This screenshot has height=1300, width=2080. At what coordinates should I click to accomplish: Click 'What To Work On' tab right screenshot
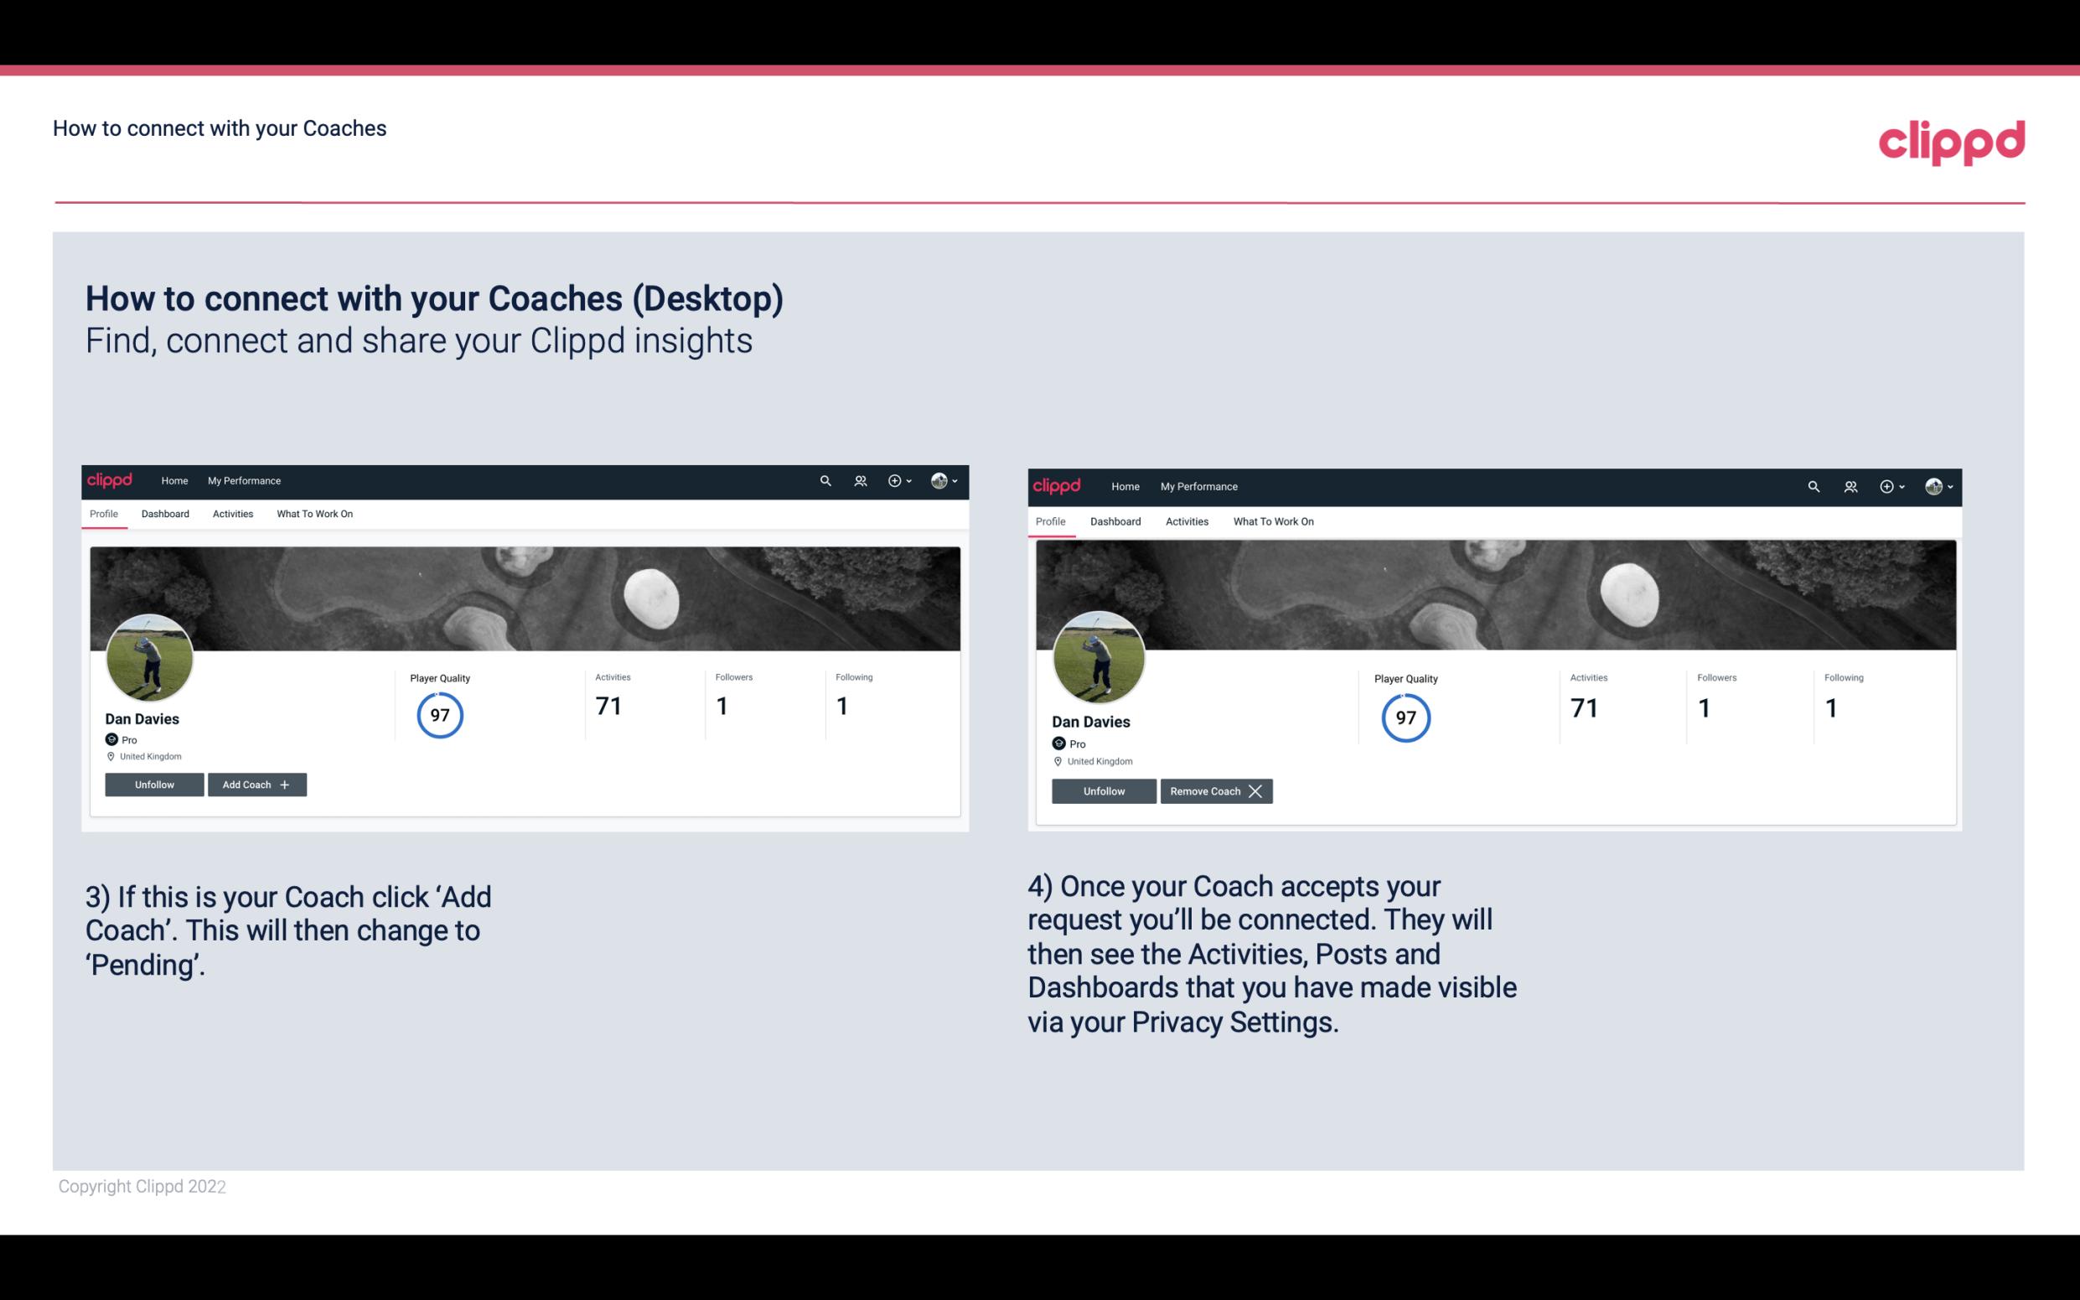pos(1271,520)
